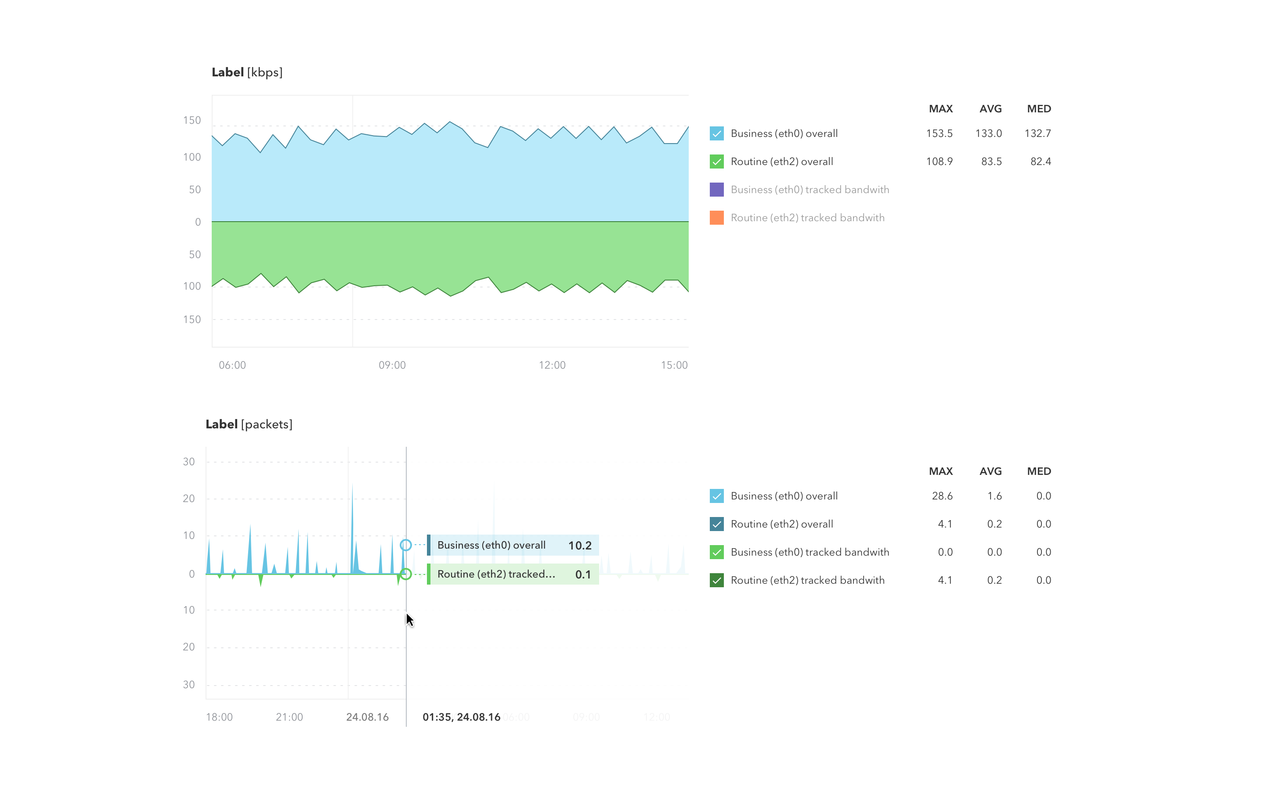Screen dimensions: 1265x790
Task: Click MED column header in packets legend
Action: pos(1039,471)
